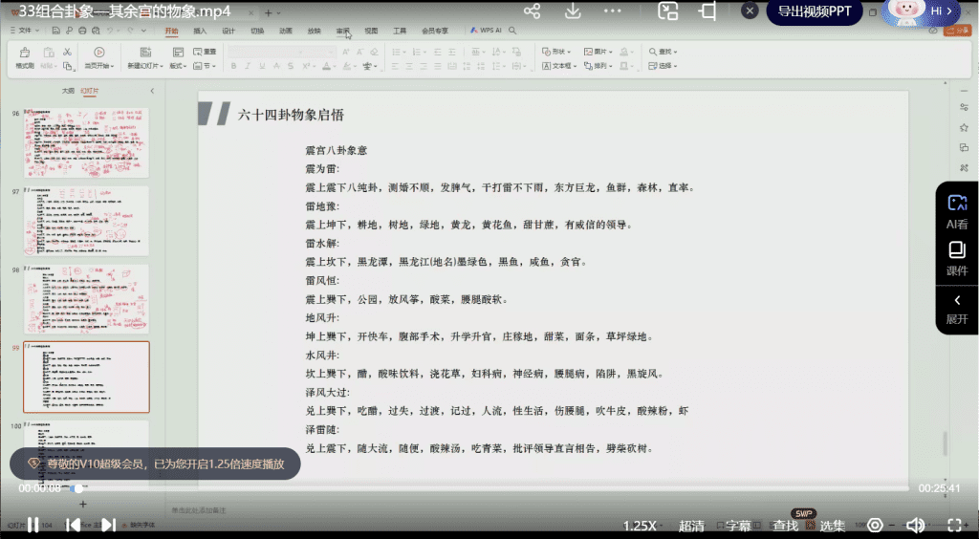The image size is (979, 539).
Task: Pause the video playback
Action: (33, 525)
